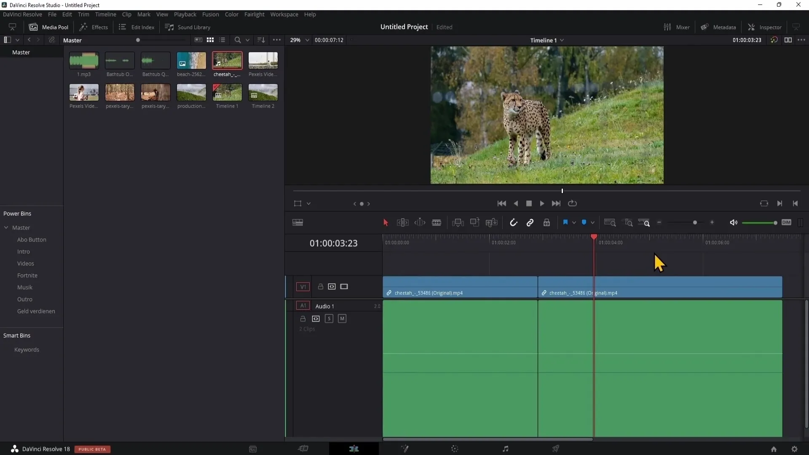The height and width of the screenshot is (455, 809).
Task: Solo the Audio 1 track
Action: tap(329, 318)
